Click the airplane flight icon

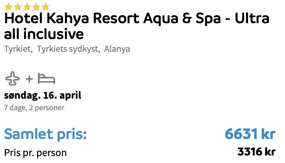pos(12,79)
